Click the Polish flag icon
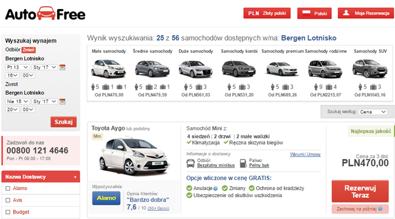395x219 pixels. (x=306, y=13)
